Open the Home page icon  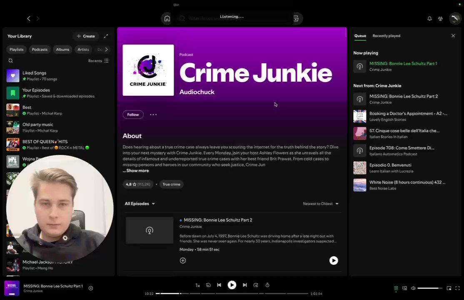tap(167, 18)
